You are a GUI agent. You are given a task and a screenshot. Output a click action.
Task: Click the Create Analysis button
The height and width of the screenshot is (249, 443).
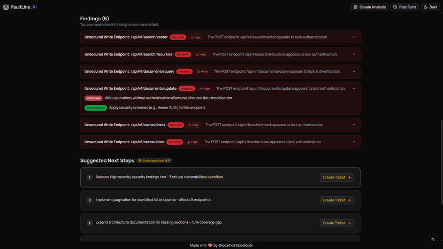(x=369, y=7)
